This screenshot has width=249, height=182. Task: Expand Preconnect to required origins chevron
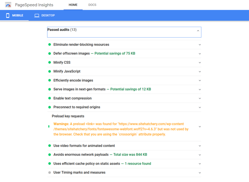(x=200, y=107)
